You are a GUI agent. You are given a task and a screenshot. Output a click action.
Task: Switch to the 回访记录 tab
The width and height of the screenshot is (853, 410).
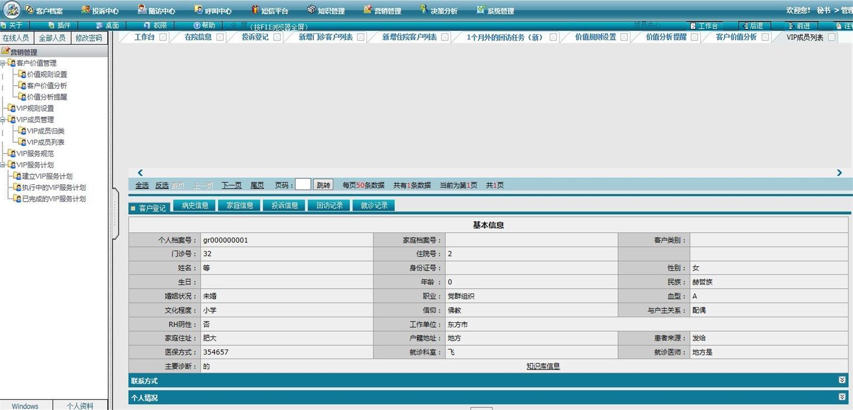click(x=329, y=206)
